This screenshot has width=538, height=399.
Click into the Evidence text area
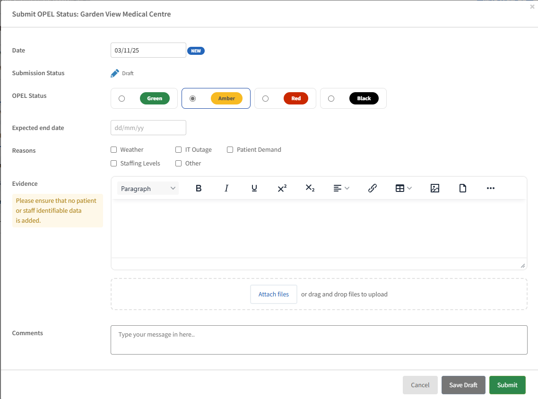click(x=319, y=229)
